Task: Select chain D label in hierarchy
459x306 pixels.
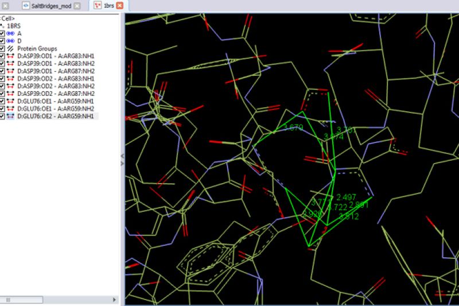Action: [20, 41]
